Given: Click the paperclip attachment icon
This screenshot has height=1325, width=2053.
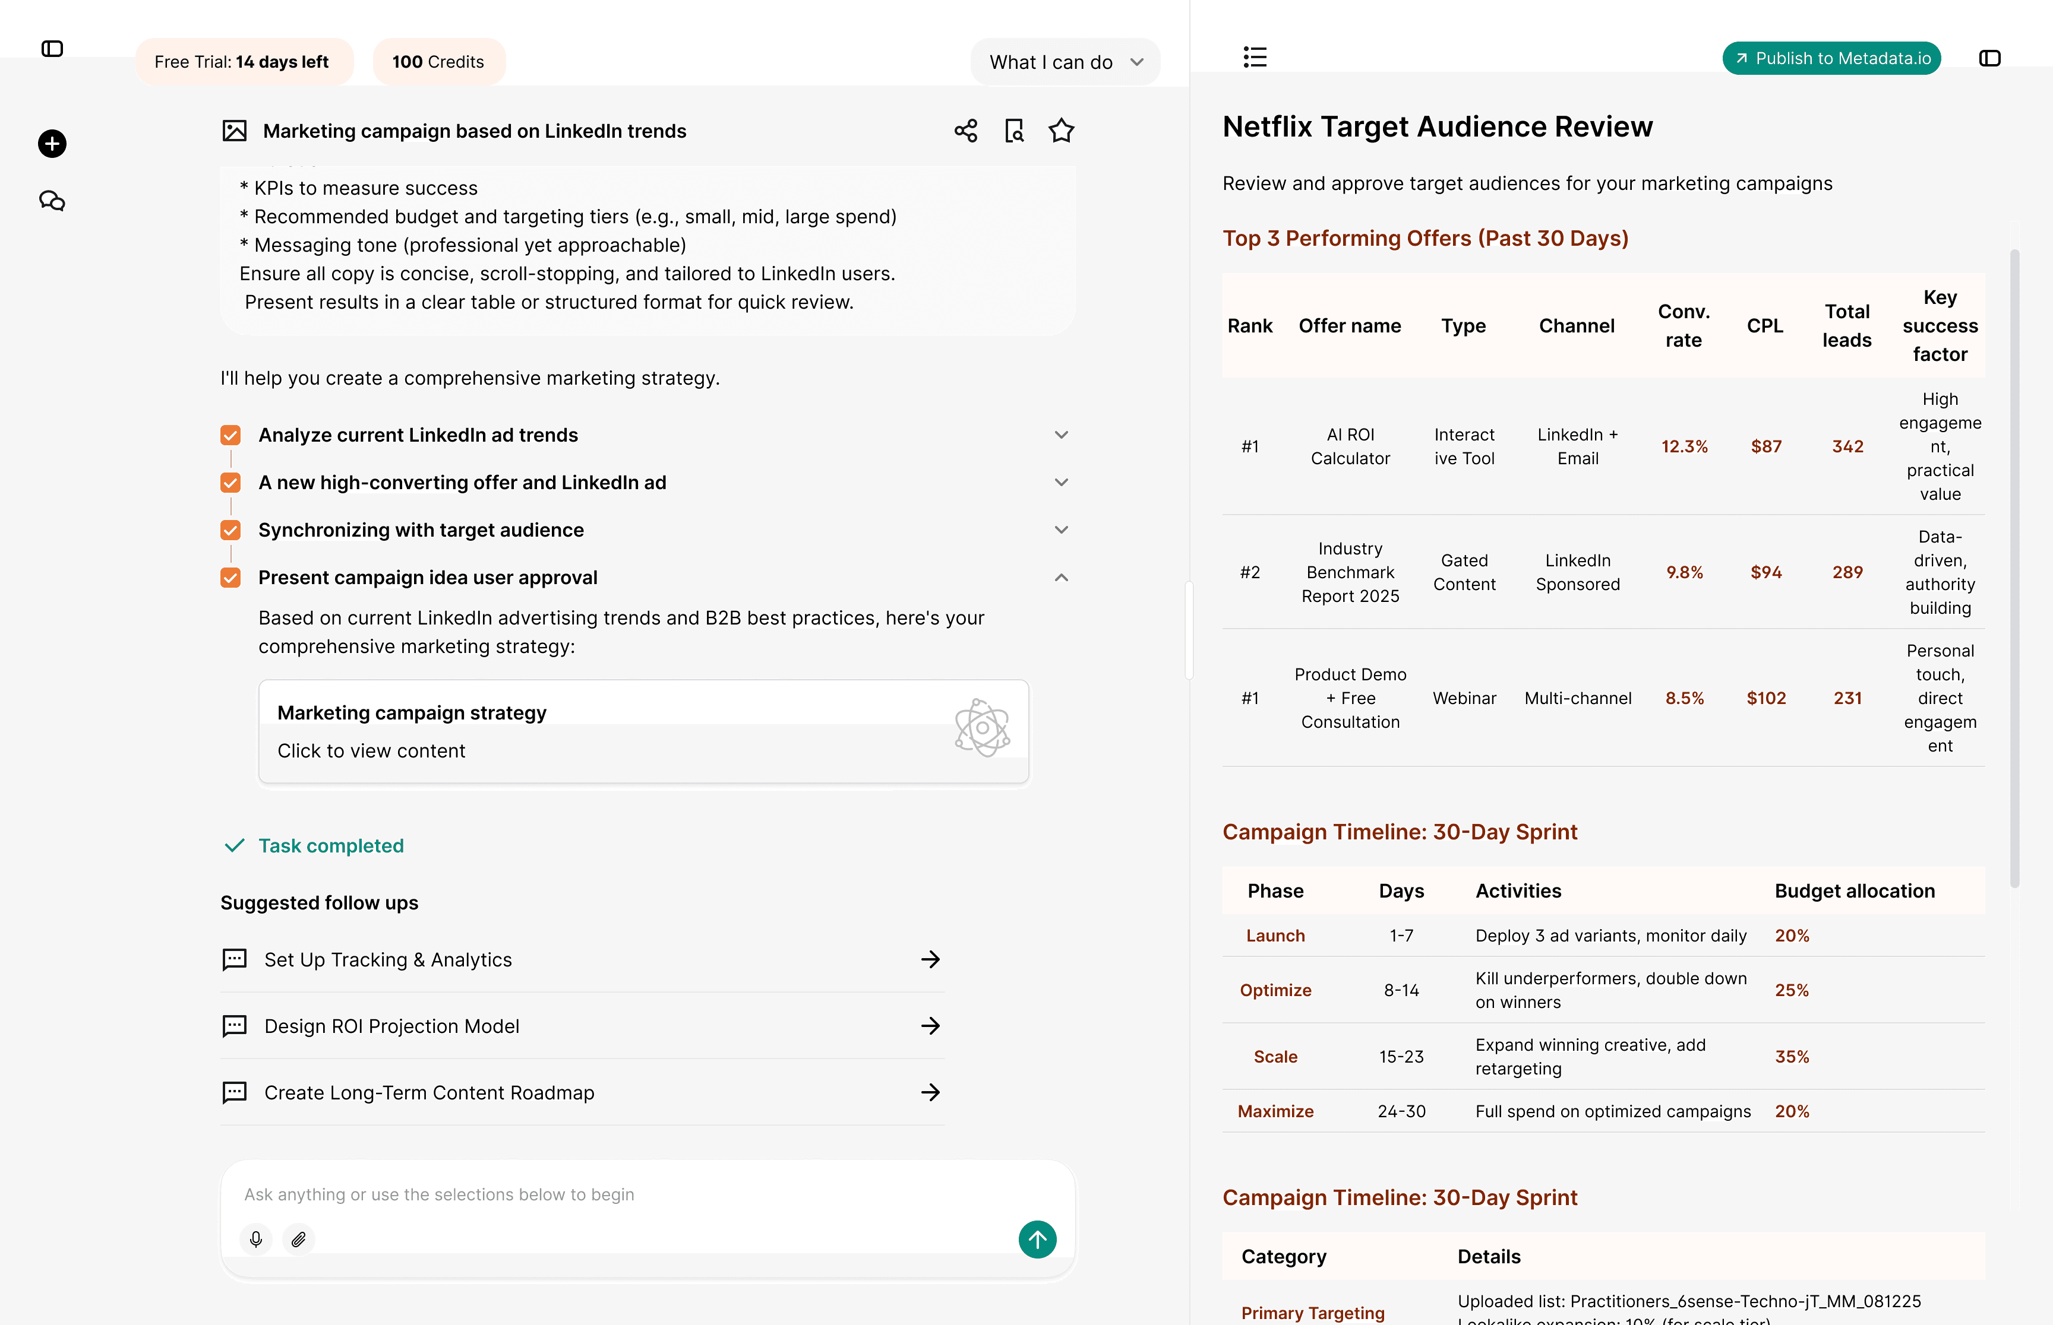Looking at the screenshot, I should [x=299, y=1239].
